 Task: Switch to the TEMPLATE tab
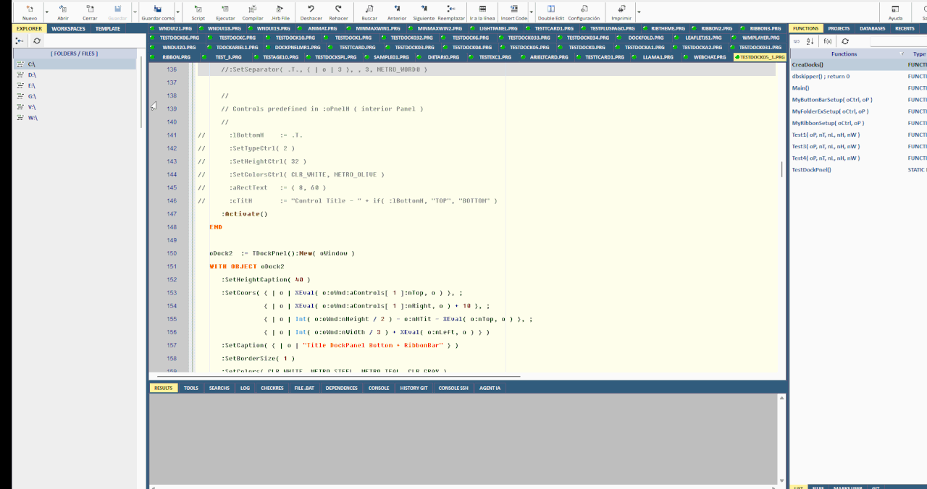pyautogui.click(x=108, y=29)
